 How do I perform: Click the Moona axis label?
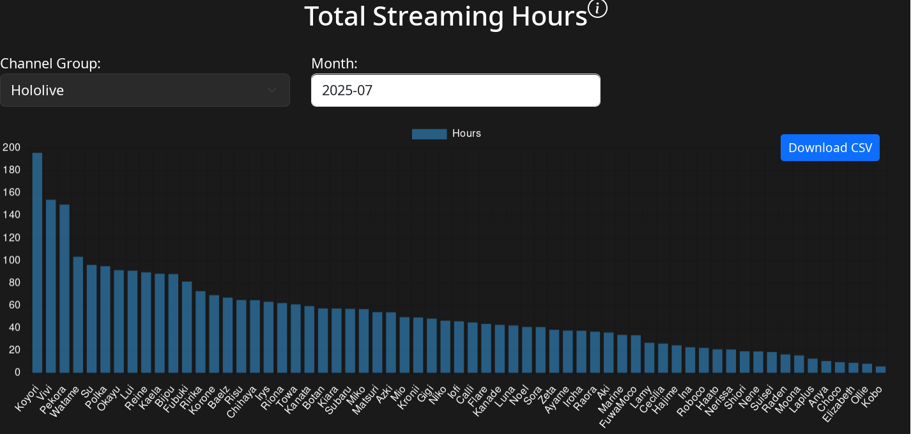(x=789, y=398)
